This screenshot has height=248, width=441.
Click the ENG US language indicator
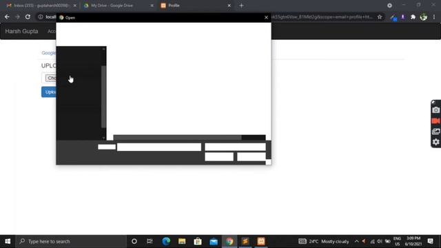point(397,241)
